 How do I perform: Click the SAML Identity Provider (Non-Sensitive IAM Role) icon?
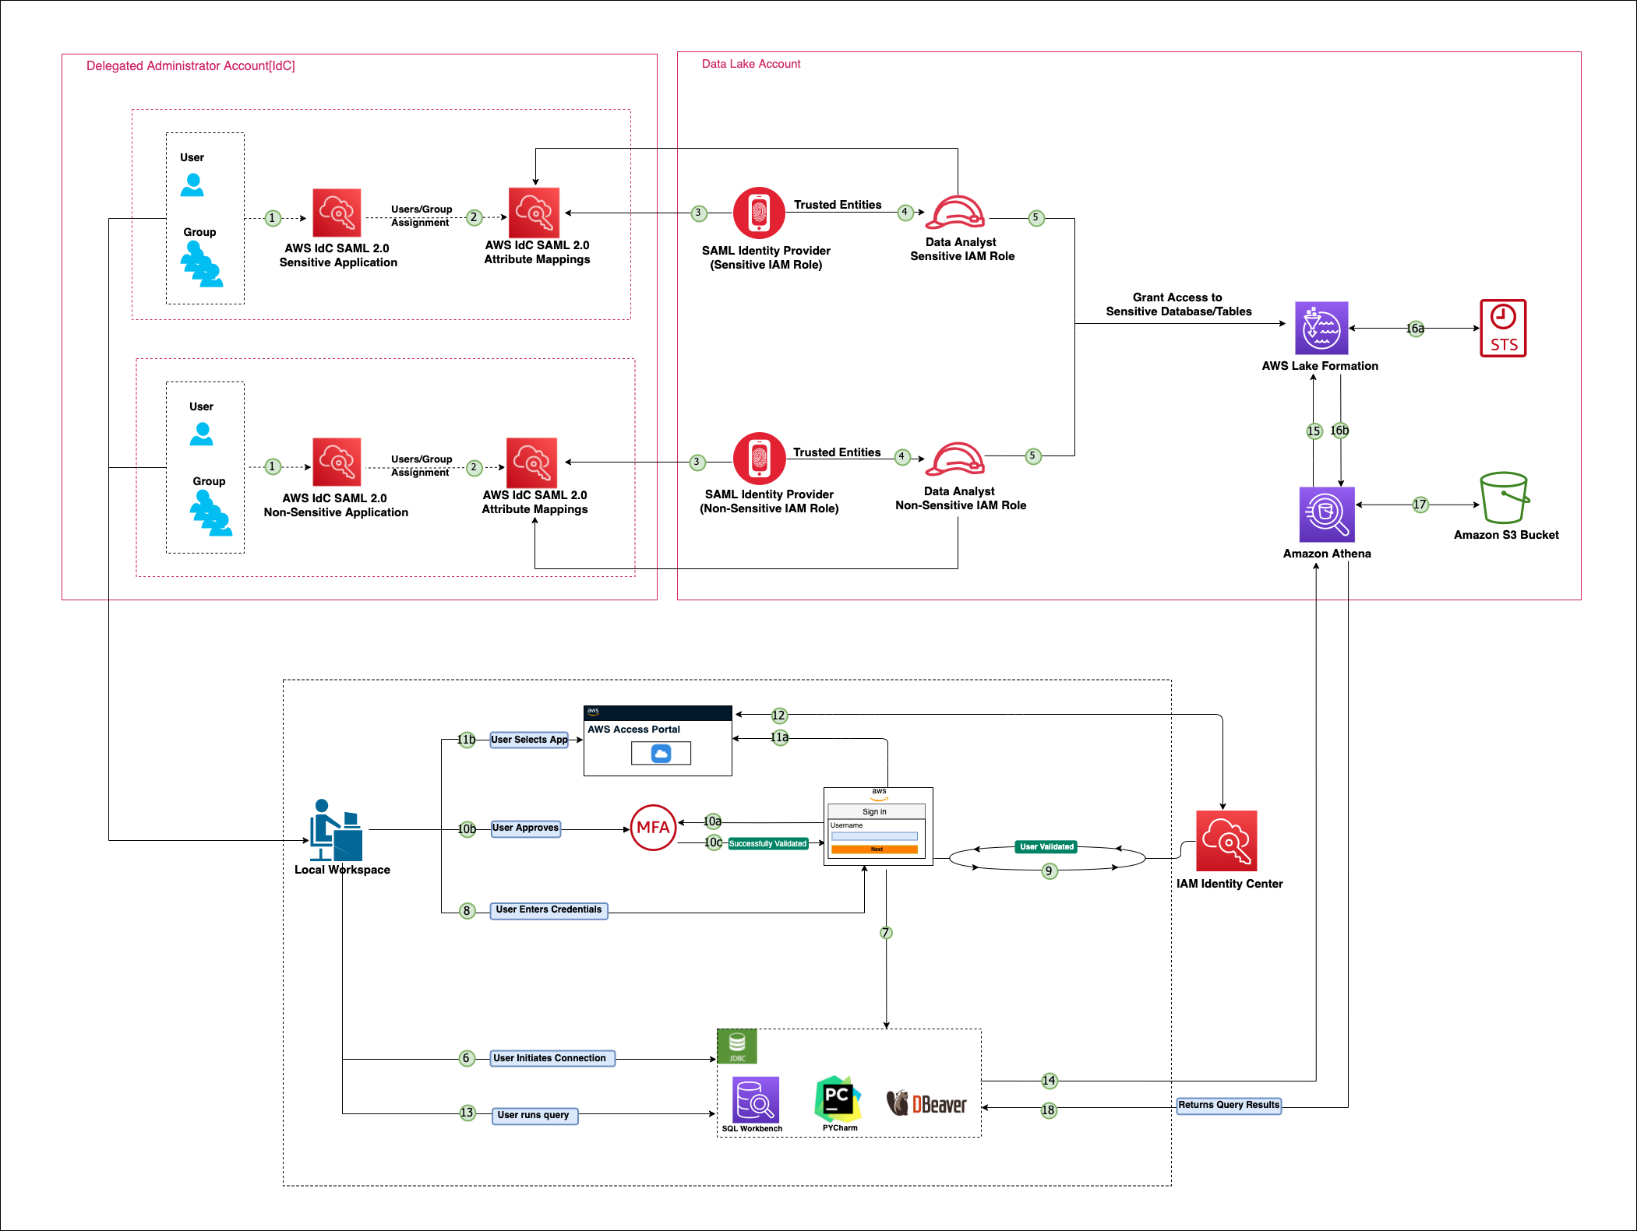click(758, 458)
